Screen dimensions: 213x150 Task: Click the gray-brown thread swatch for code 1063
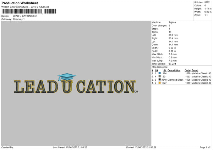[x=160, y=76]
